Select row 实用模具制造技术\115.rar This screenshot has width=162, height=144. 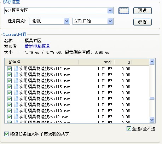[77, 87]
